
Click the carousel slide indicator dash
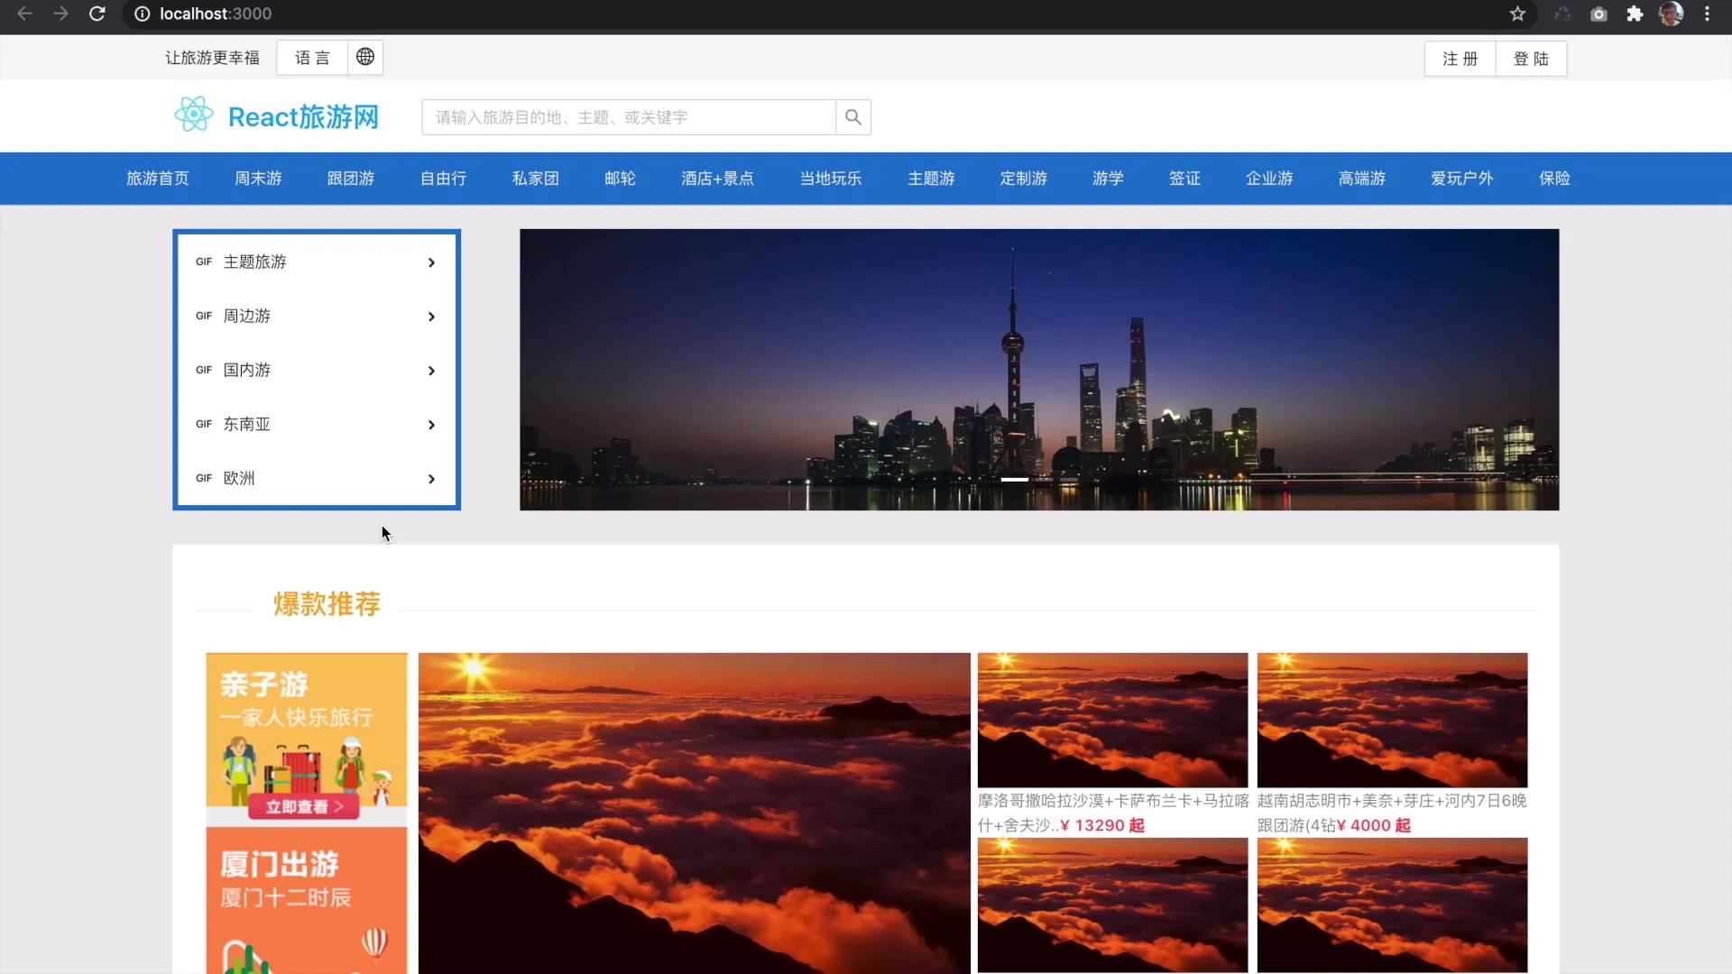point(1015,480)
